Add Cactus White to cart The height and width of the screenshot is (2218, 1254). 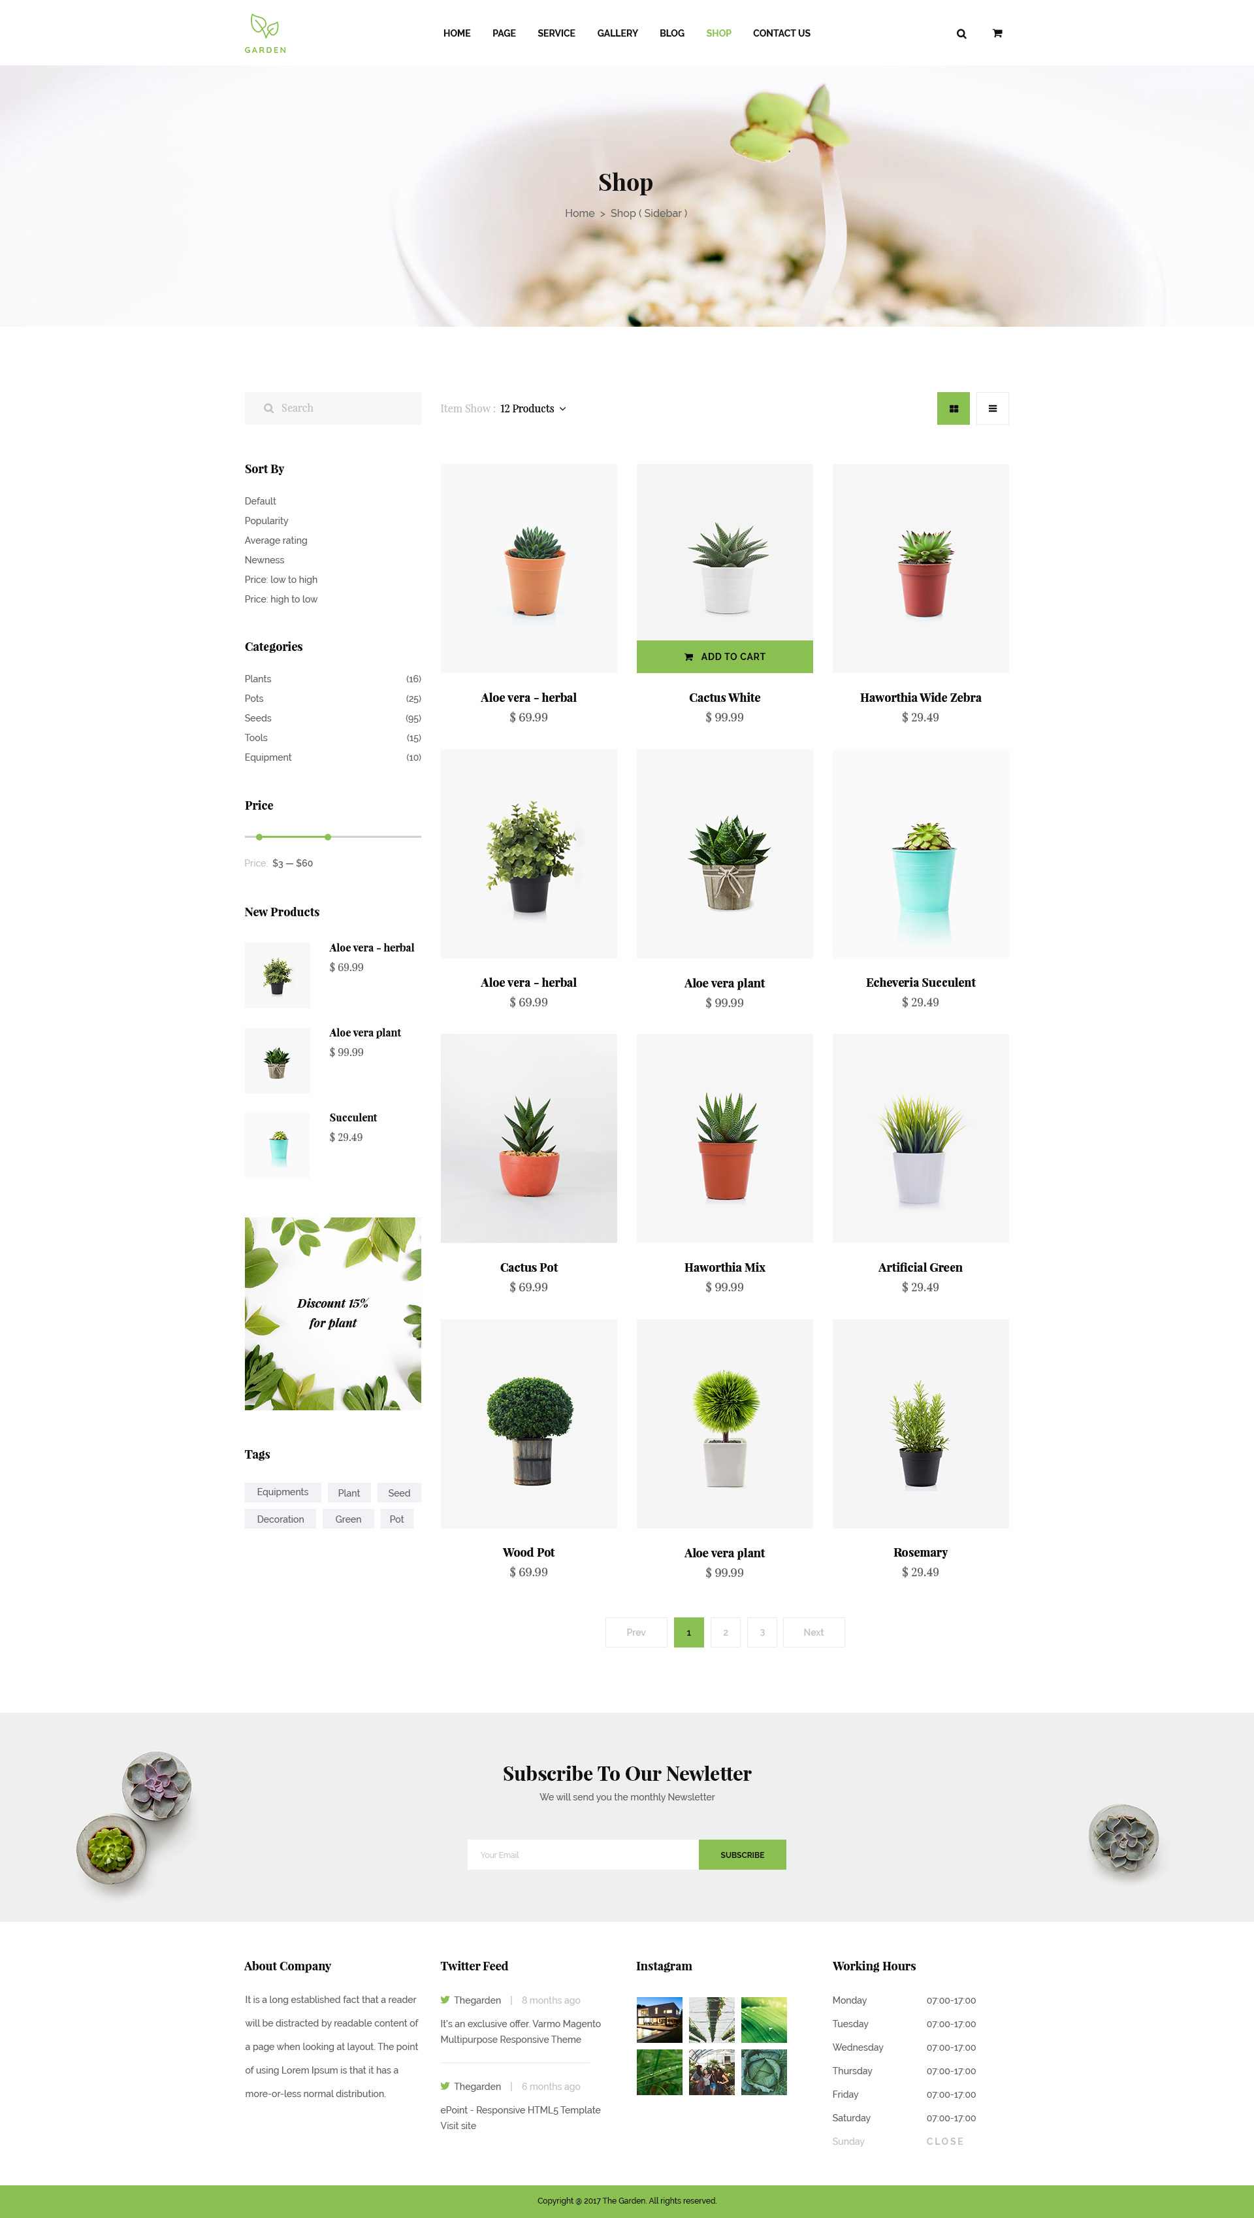[x=724, y=657]
